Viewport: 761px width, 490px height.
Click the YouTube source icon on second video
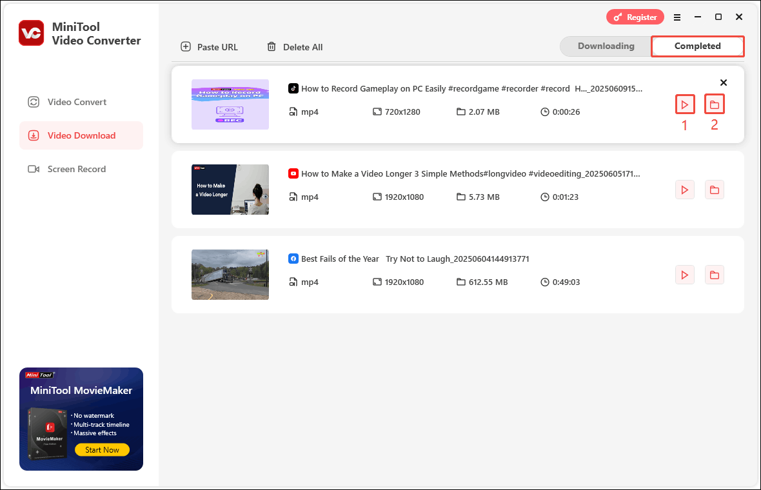click(293, 173)
